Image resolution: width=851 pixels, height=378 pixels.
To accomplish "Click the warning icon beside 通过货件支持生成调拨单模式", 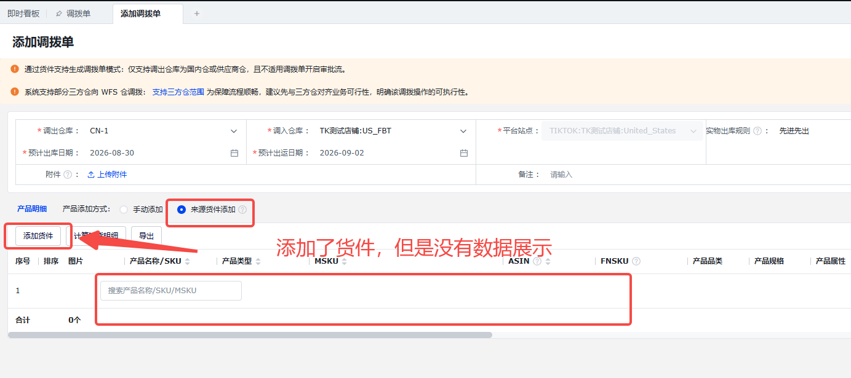I will click(x=15, y=69).
